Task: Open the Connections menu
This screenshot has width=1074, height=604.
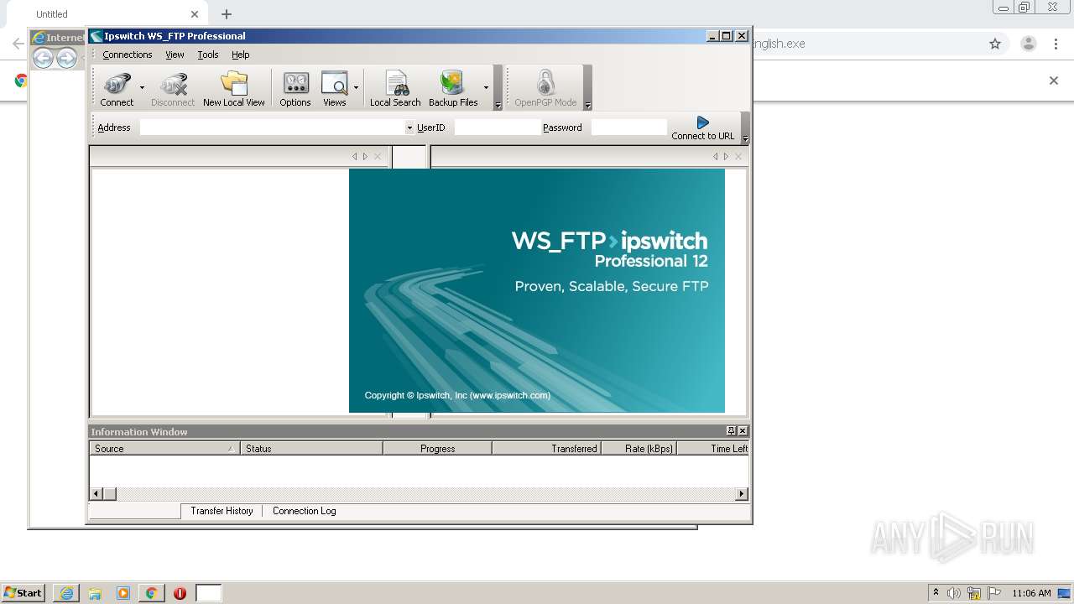Action: pyautogui.click(x=128, y=55)
